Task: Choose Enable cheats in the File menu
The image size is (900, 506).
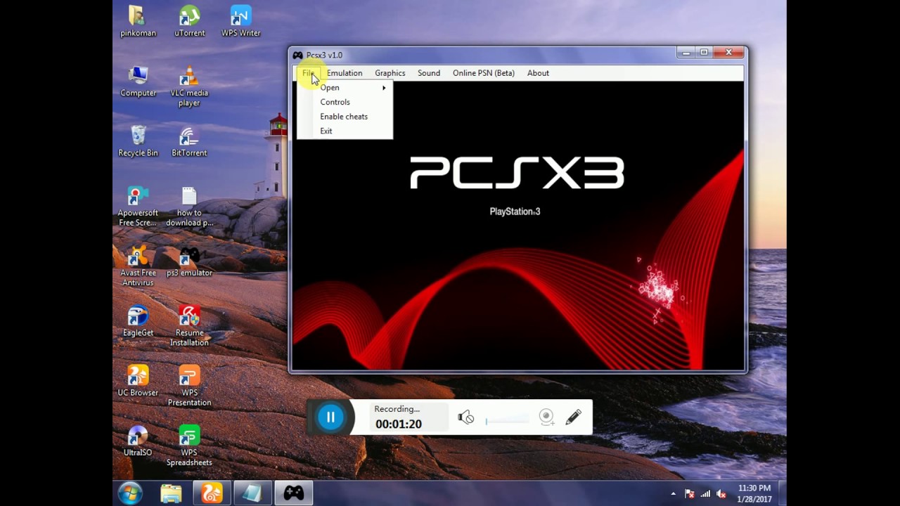Action: tap(345, 117)
